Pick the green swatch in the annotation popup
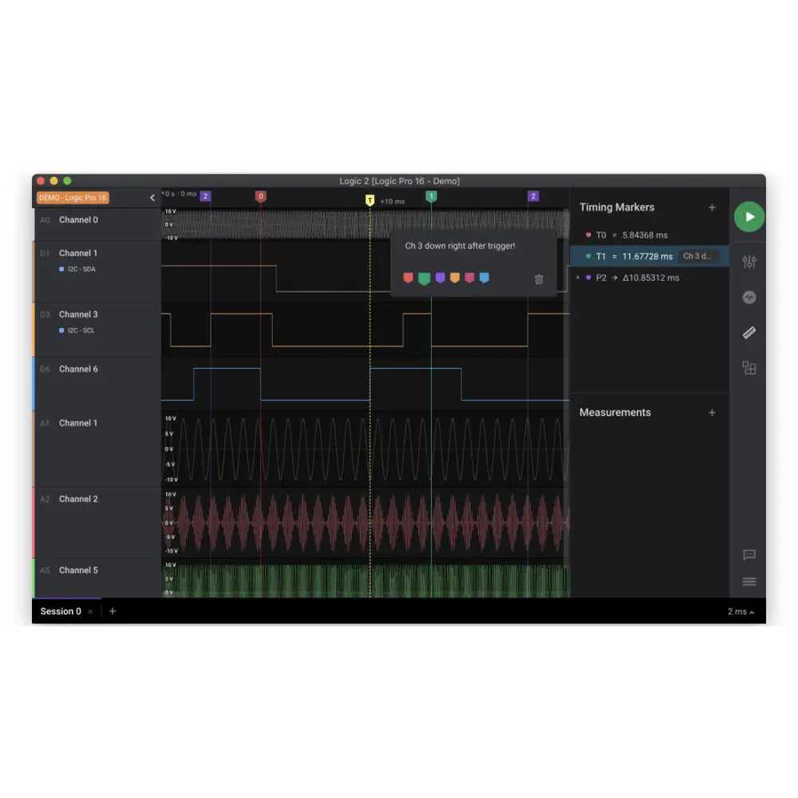This screenshot has width=798, height=798. coord(424,279)
